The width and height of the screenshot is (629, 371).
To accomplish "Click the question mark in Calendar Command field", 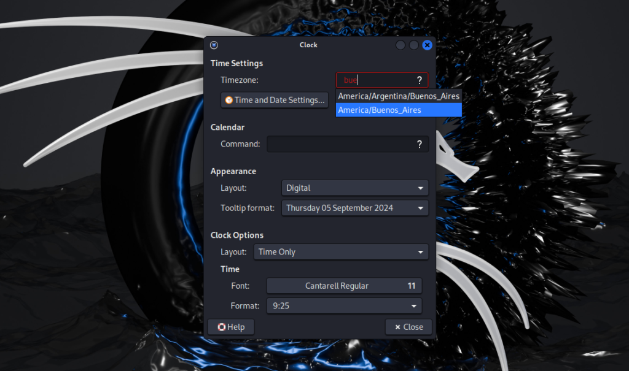I will [x=419, y=144].
